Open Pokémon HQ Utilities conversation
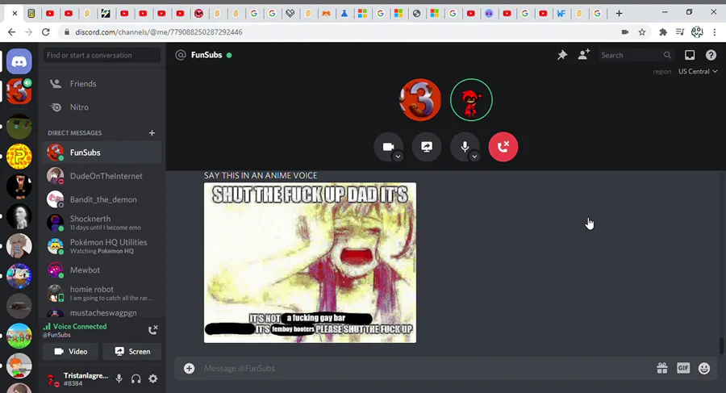Viewport: 726px width, 393px height. tap(102, 247)
